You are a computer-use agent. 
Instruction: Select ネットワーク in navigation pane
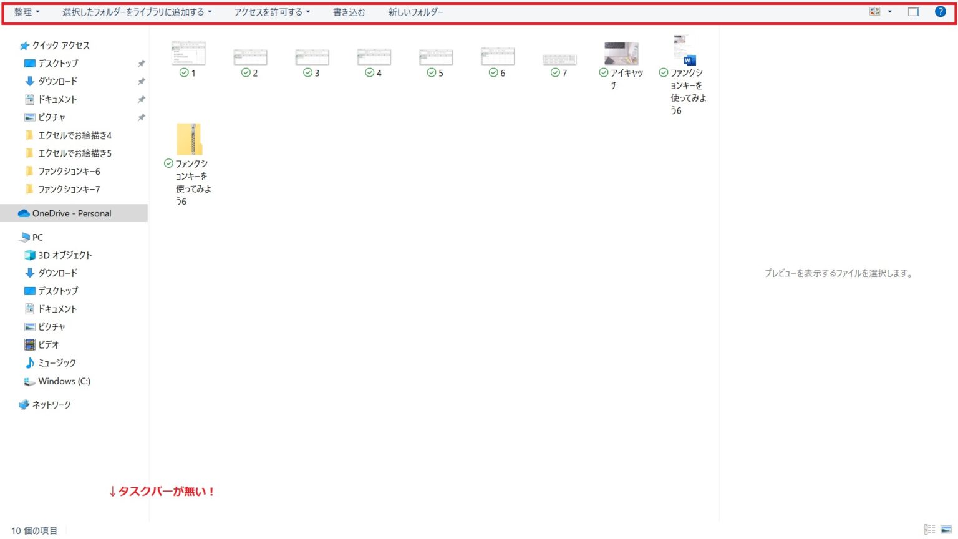51,405
